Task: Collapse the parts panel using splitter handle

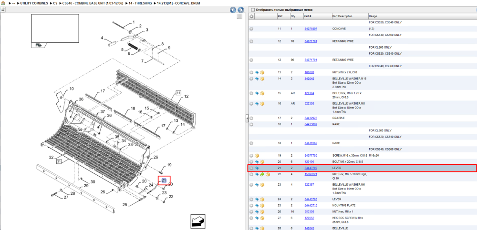Action: 247,118
